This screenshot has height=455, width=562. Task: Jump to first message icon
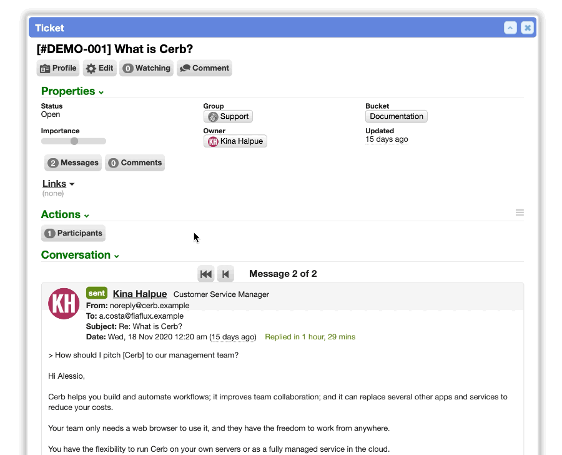point(205,274)
